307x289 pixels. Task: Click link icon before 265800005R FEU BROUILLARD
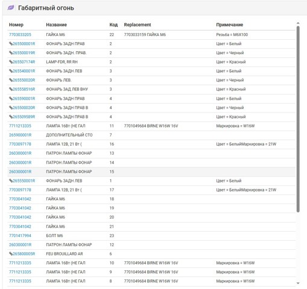(11, 254)
